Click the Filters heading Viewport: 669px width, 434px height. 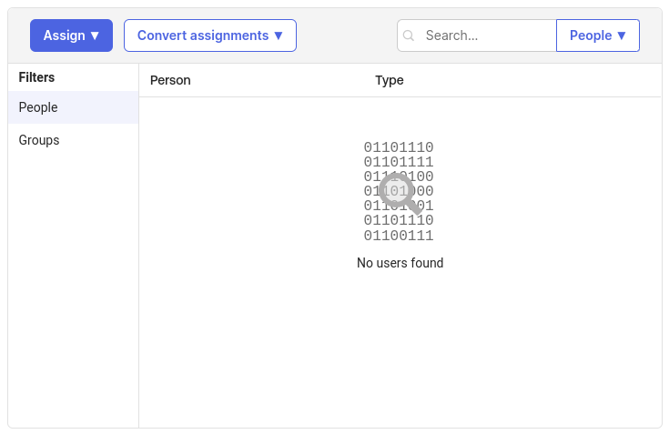pos(37,77)
